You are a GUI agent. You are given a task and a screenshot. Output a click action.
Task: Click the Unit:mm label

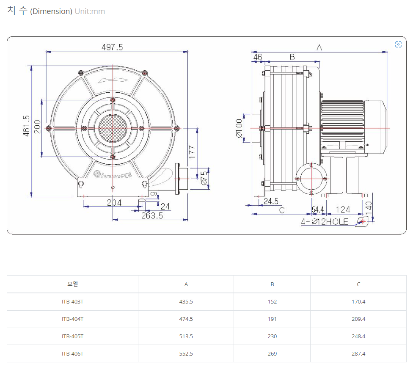coord(90,11)
